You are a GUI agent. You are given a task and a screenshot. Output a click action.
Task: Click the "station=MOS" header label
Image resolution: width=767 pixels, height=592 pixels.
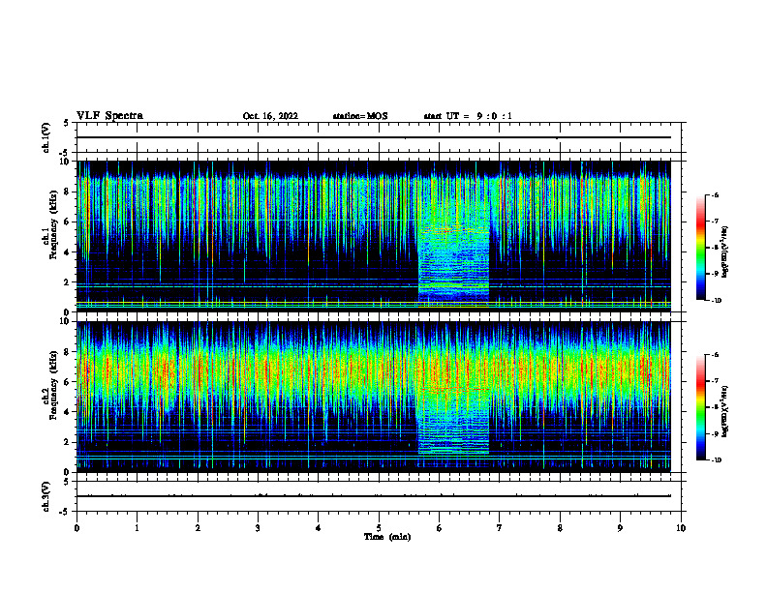coord(360,116)
